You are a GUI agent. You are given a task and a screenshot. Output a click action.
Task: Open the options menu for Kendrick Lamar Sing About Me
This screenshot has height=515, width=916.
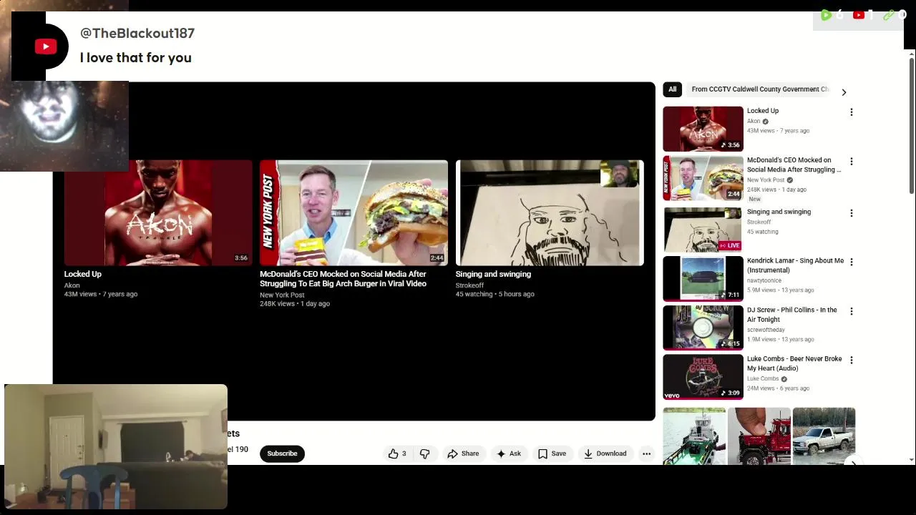[x=852, y=263]
